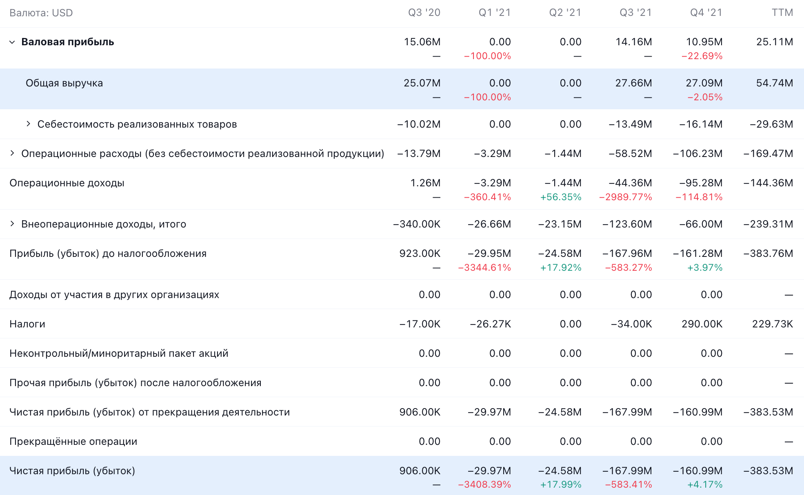Click the −3408.39% net income change

tap(484, 484)
